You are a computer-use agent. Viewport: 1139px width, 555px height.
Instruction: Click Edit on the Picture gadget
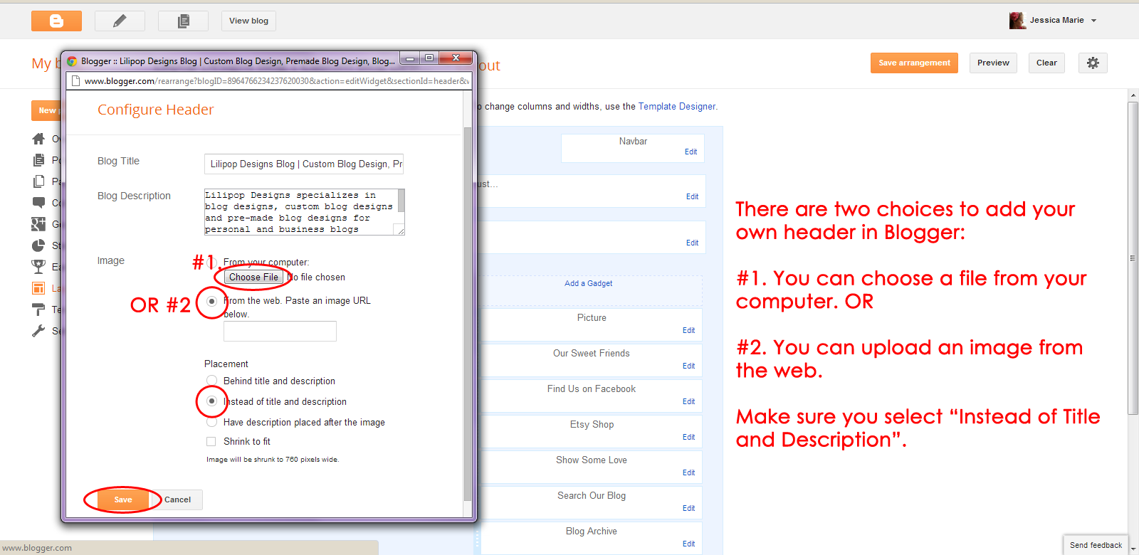[x=688, y=330]
